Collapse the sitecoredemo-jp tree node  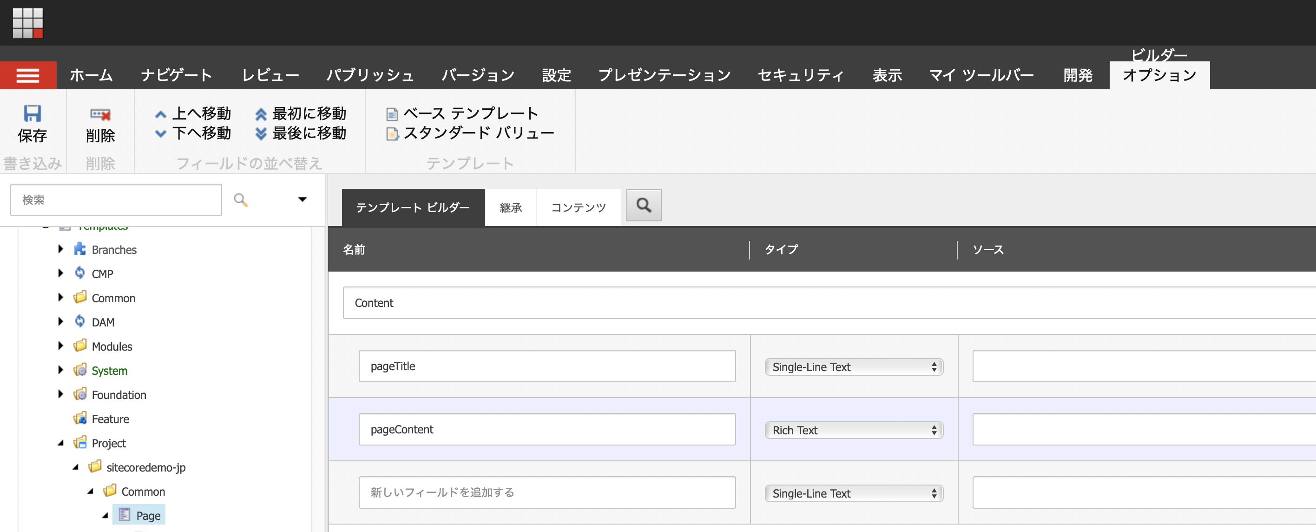(75, 467)
